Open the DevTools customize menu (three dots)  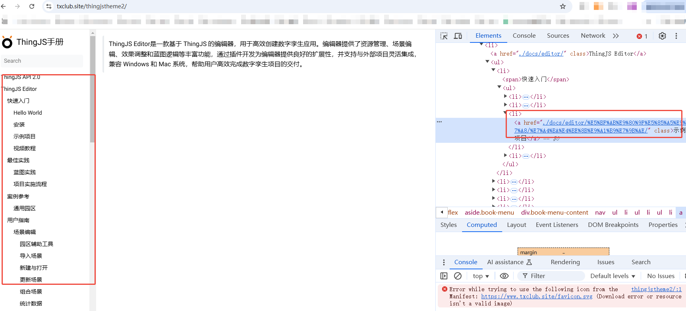click(x=676, y=36)
